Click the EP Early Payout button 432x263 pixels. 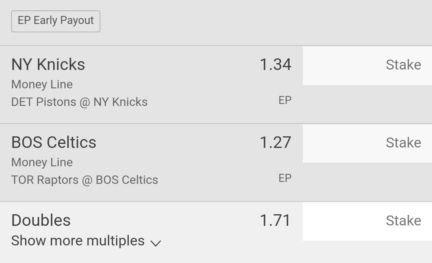(x=56, y=21)
